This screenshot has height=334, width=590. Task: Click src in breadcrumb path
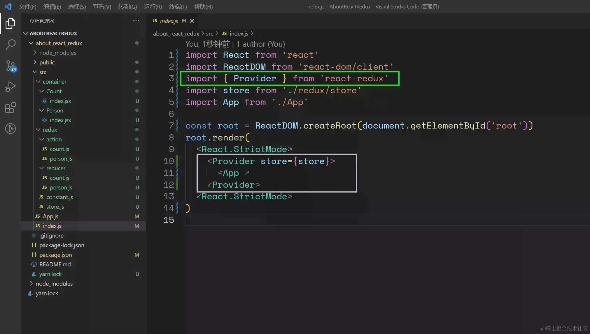209,34
